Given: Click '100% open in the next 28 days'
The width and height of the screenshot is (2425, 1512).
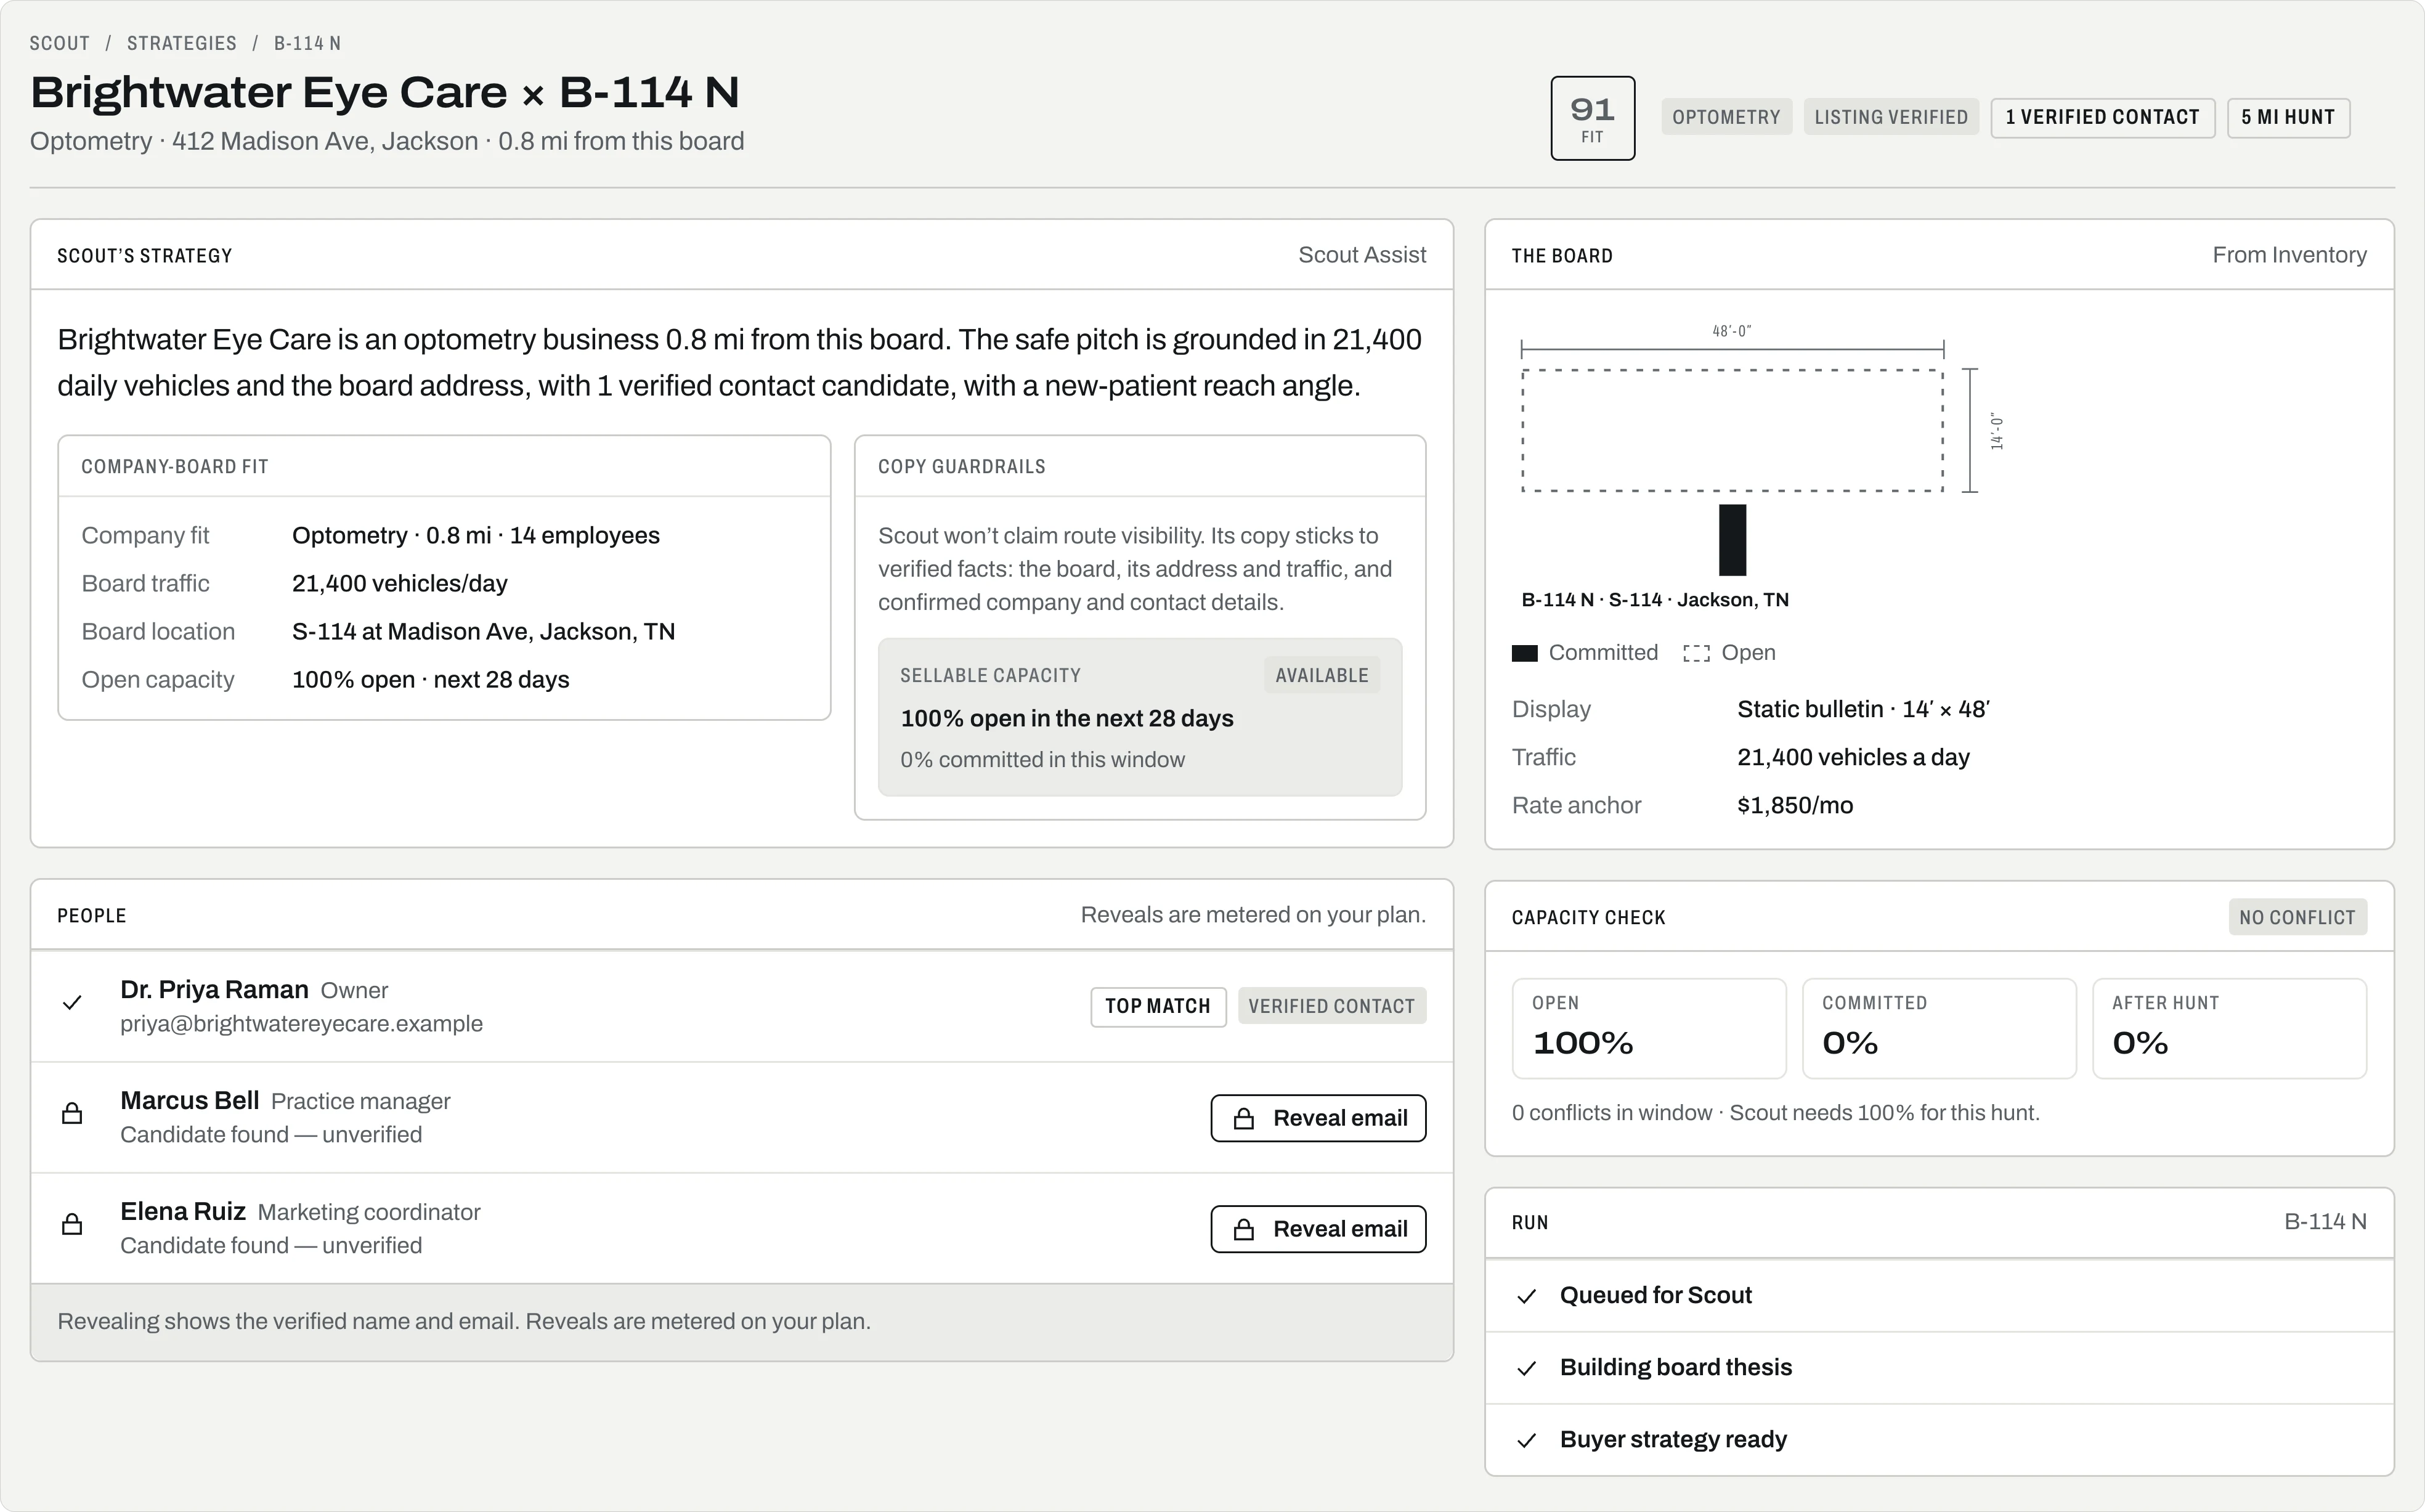Looking at the screenshot, I should click(x=1067, y=719).
